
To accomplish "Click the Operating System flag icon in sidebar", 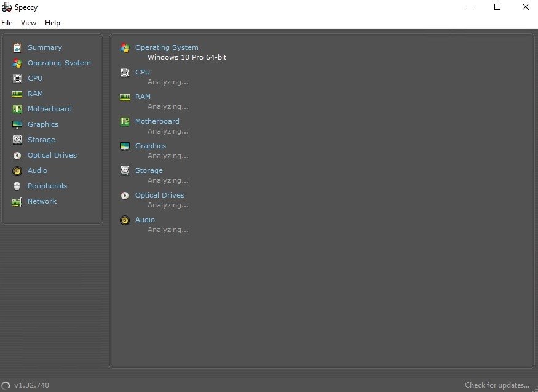I will click(17, 63).
